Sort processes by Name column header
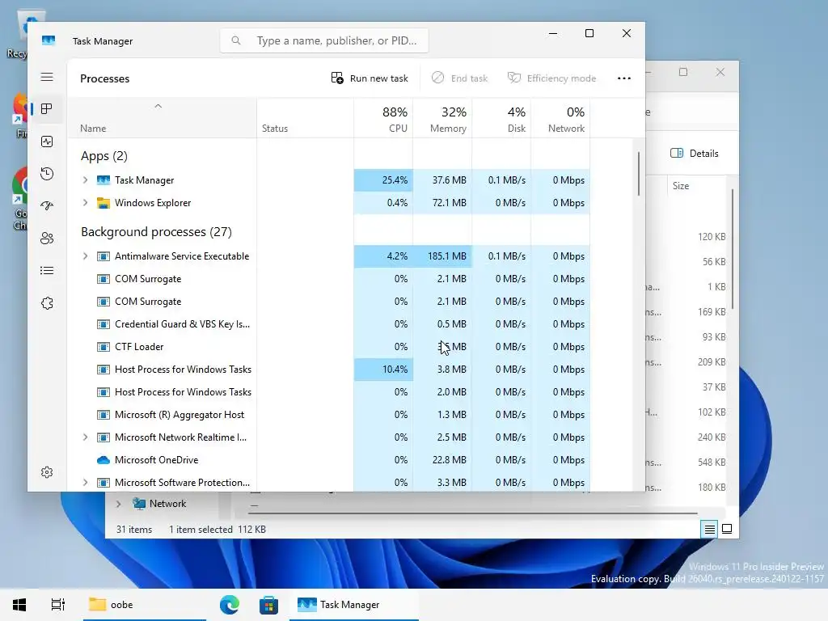This screenshot has width=828, height=621. (x=162, y=118)
